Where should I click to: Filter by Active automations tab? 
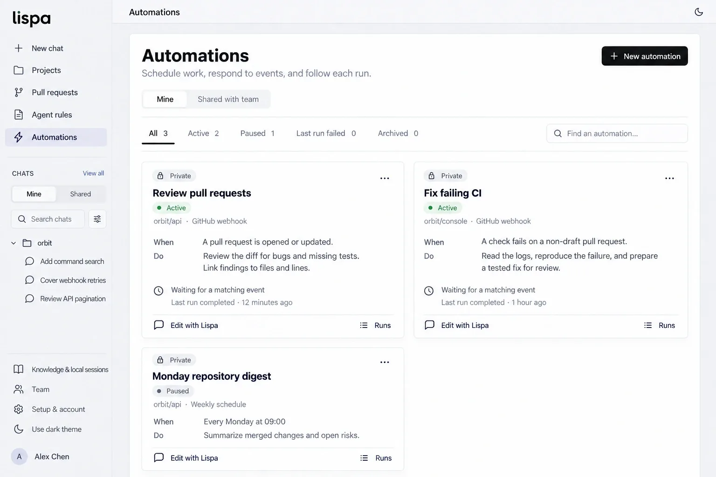[203, 133]
